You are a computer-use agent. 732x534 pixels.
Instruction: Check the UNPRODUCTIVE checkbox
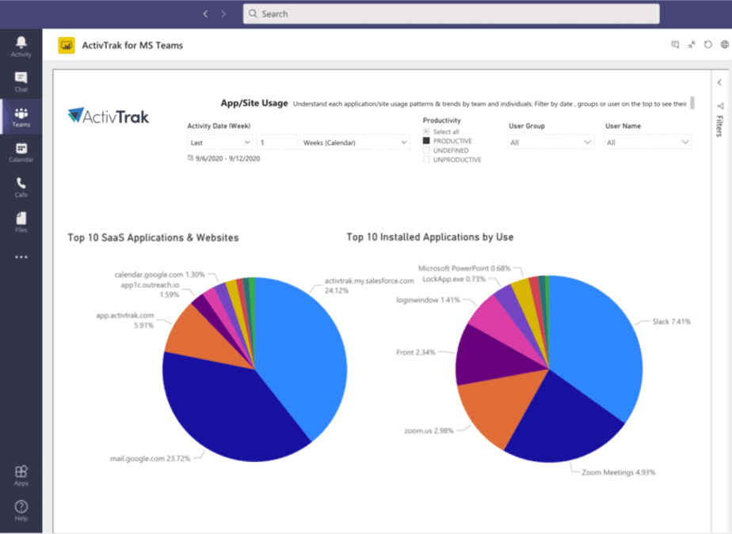coord(425,160)
